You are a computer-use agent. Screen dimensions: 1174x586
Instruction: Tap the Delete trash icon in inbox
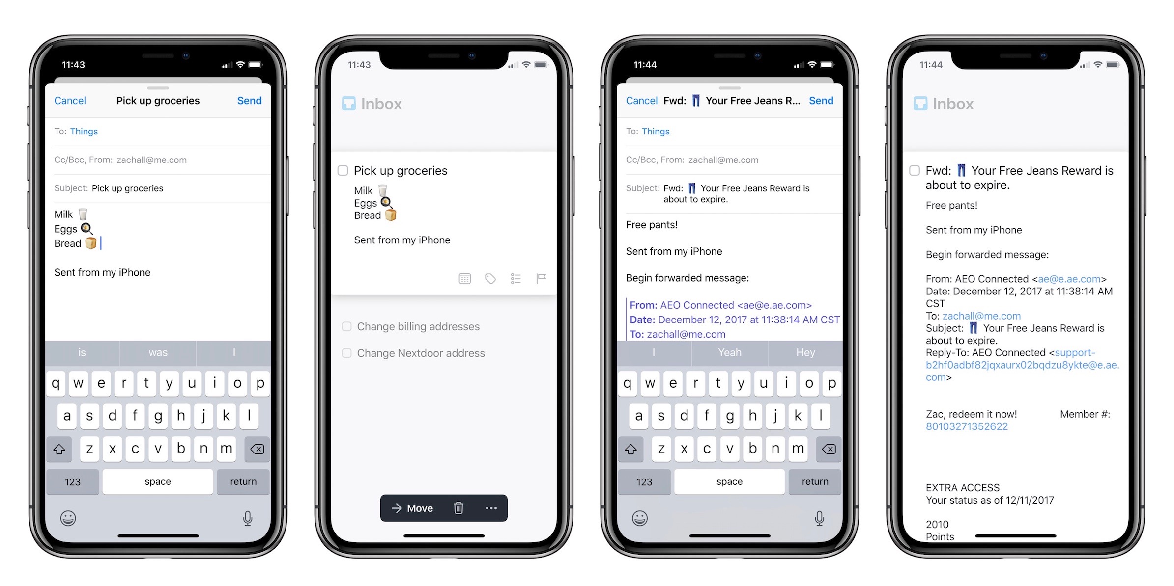point(458,508)
